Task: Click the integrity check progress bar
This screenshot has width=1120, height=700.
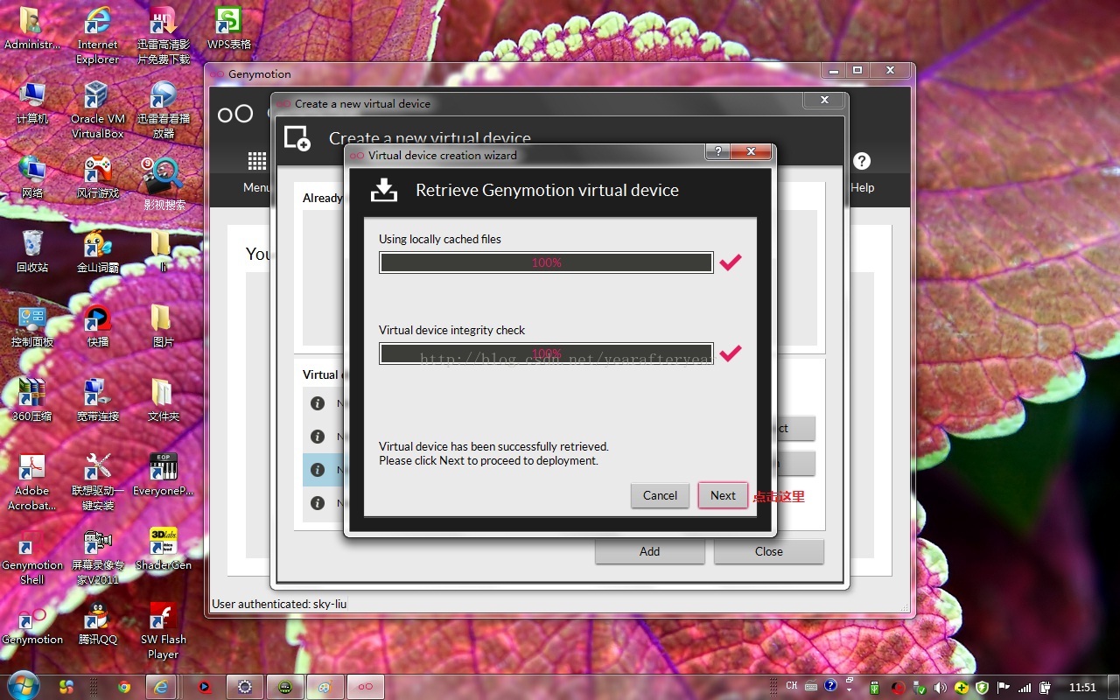Action: click(x=546, y=353)
